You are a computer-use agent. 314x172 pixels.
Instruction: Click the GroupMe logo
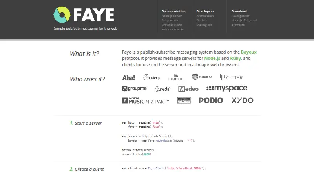(134, 88)
